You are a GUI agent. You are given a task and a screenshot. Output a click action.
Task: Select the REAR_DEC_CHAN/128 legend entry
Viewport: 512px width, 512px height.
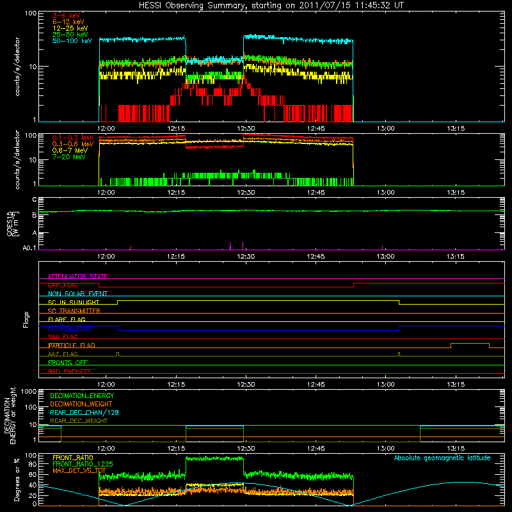84,412
